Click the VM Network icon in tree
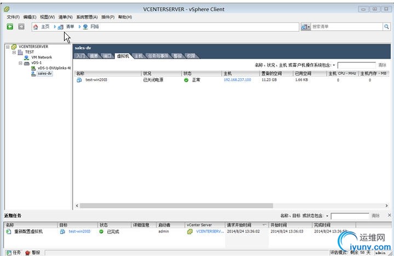Image resolution: width=394 pixels, height=256 pixels. [x=26, y=57]
